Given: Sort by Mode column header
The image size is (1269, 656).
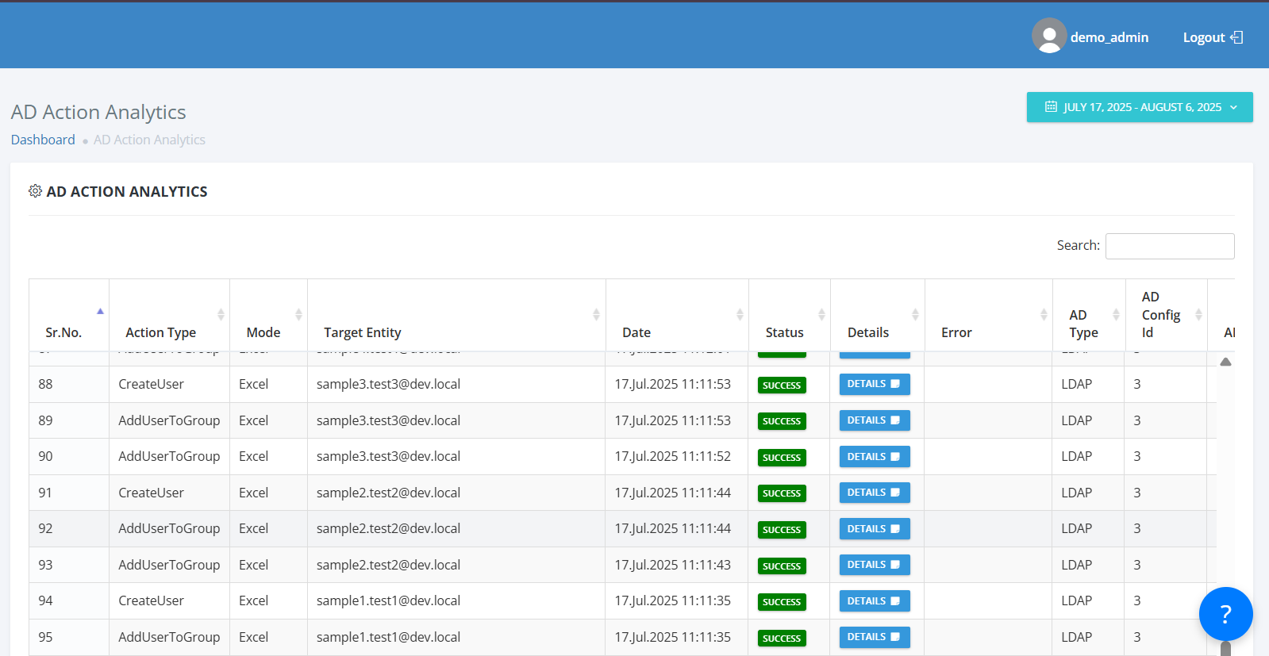Looking at the screenshot, I should click(x=263, y=332).
